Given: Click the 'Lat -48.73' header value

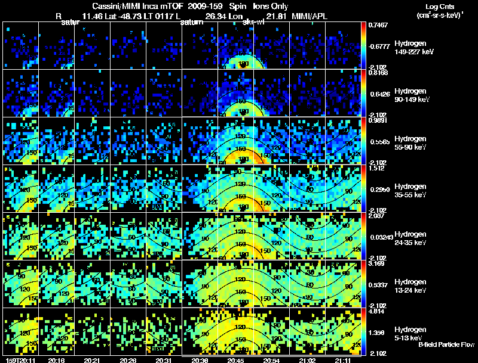Looking at the screenshot, I should click(x=123, y=16).
